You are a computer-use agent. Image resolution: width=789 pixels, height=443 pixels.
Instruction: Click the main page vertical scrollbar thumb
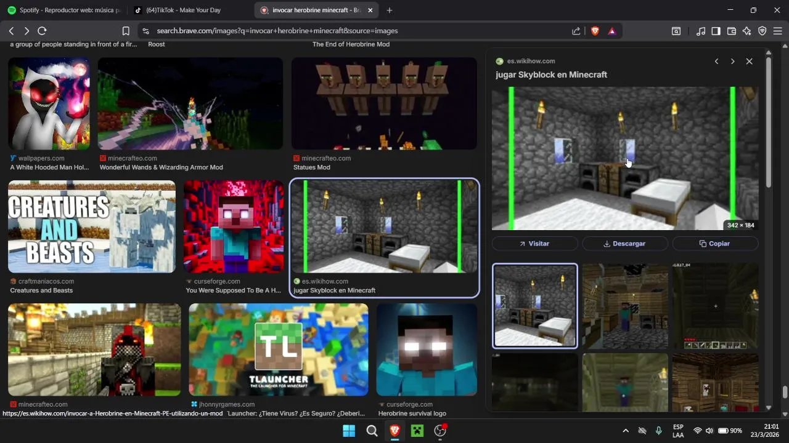pyautogui.click(x=785, y=393)
